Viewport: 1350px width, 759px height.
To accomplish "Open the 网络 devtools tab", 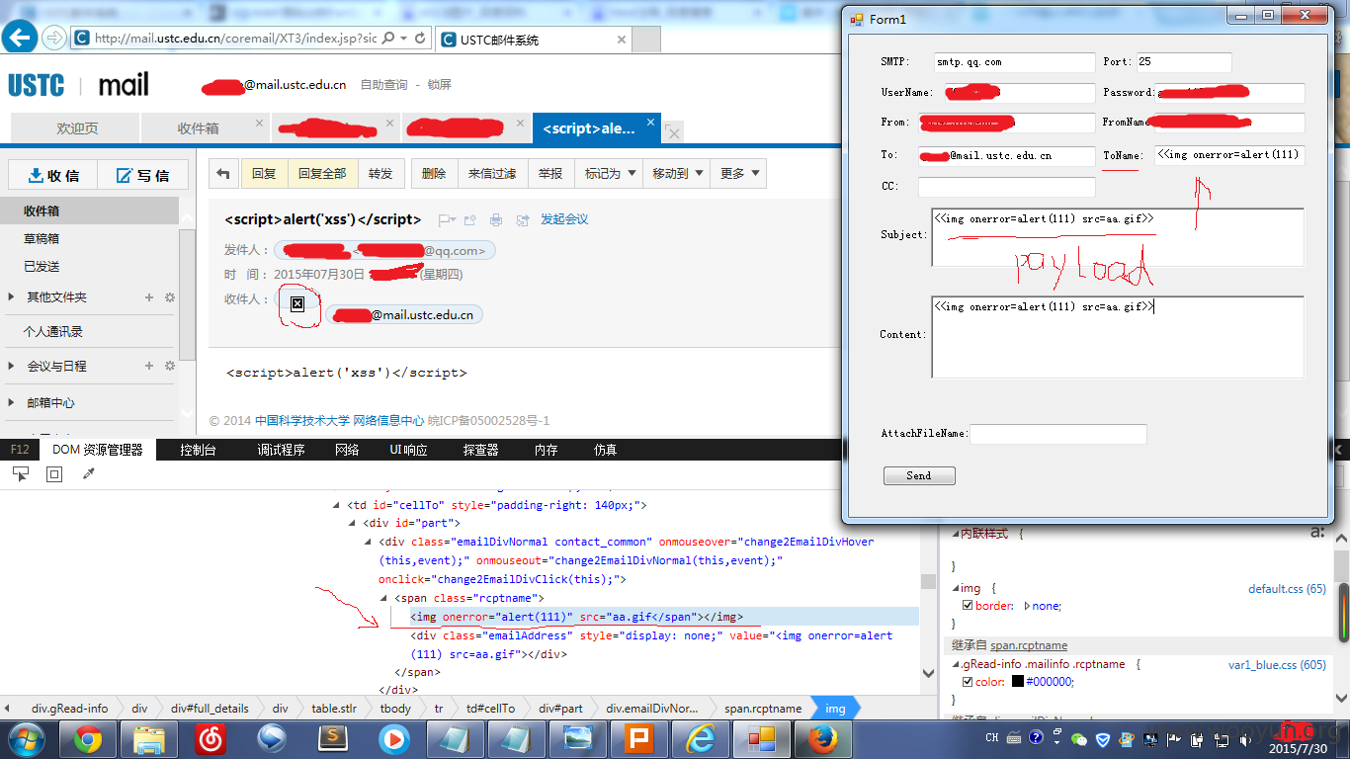I will click(x=347, y=450).
